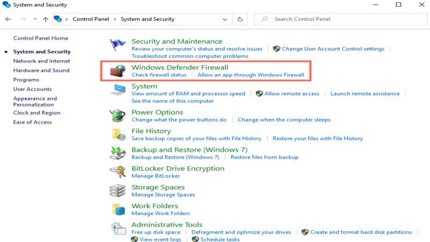The image size is (430, 242).
Task: Click the Administrative Tools gear icon
Action: 118,228
